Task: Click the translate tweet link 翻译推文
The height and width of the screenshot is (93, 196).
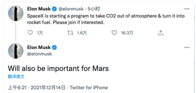Action: [16, 76]
